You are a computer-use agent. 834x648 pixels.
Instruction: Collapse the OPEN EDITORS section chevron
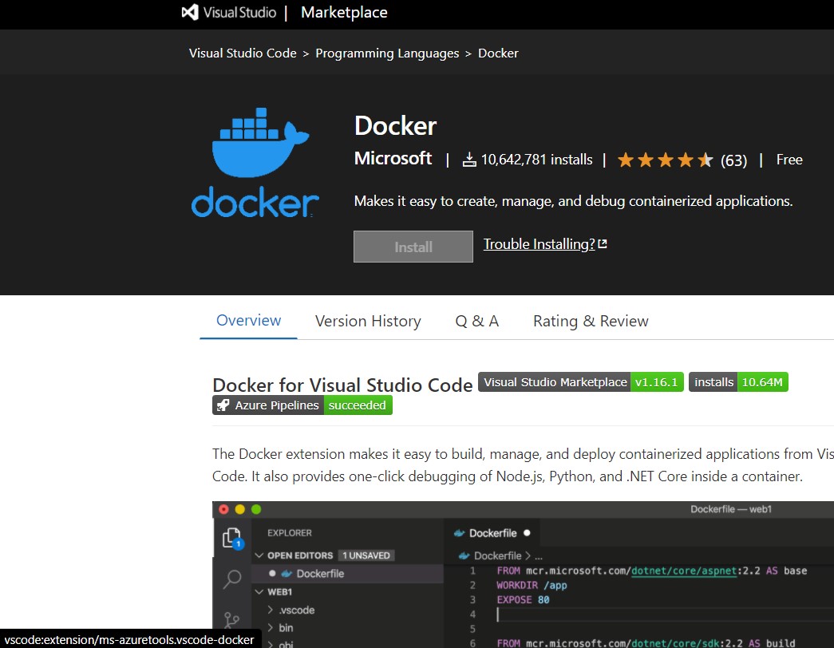pyautogui.click(x=259, y=555)
